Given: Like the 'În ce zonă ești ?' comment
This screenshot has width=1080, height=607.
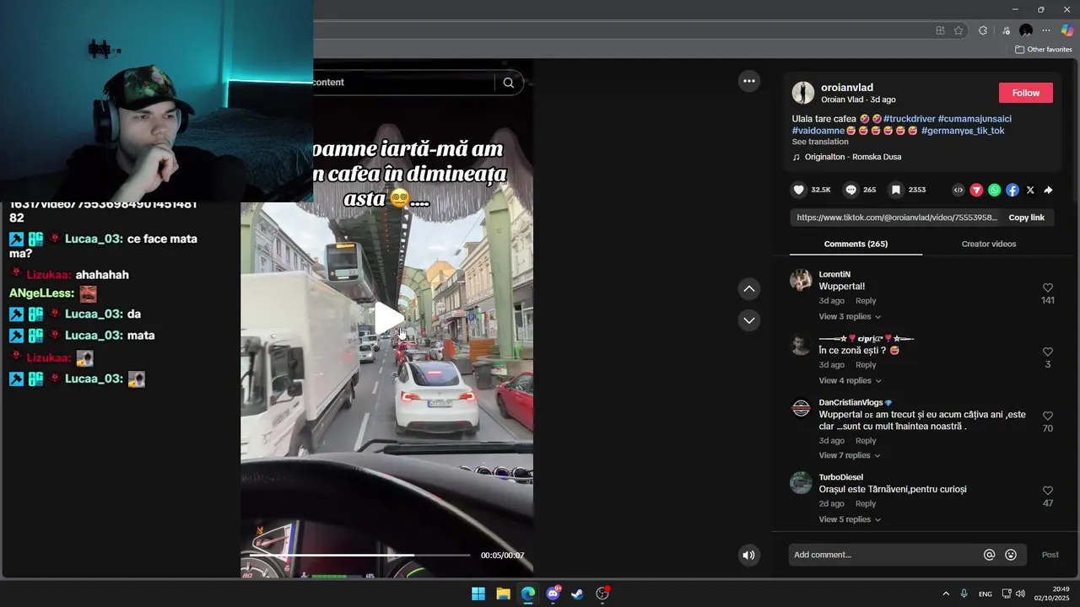Looking at the screenshot, I should click(x=1048, y=352).
